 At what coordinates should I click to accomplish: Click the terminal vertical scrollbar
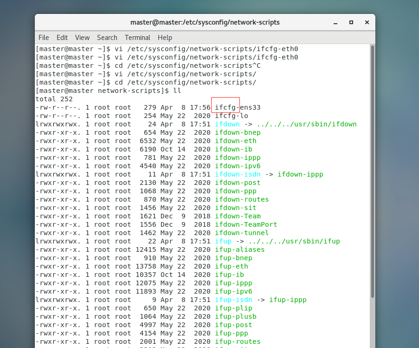pos(372,171)
